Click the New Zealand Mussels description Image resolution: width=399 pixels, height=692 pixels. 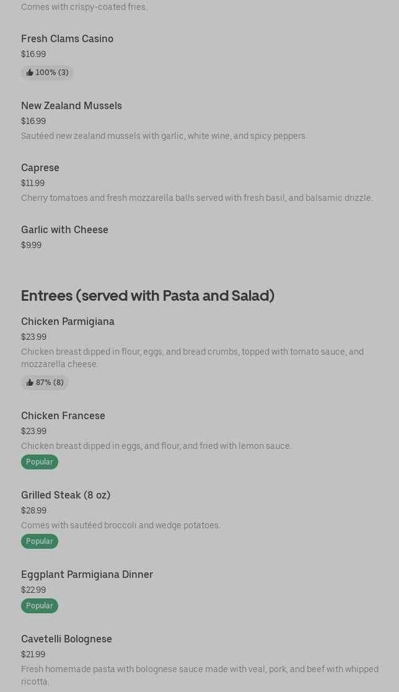click(x=164, y=136)
